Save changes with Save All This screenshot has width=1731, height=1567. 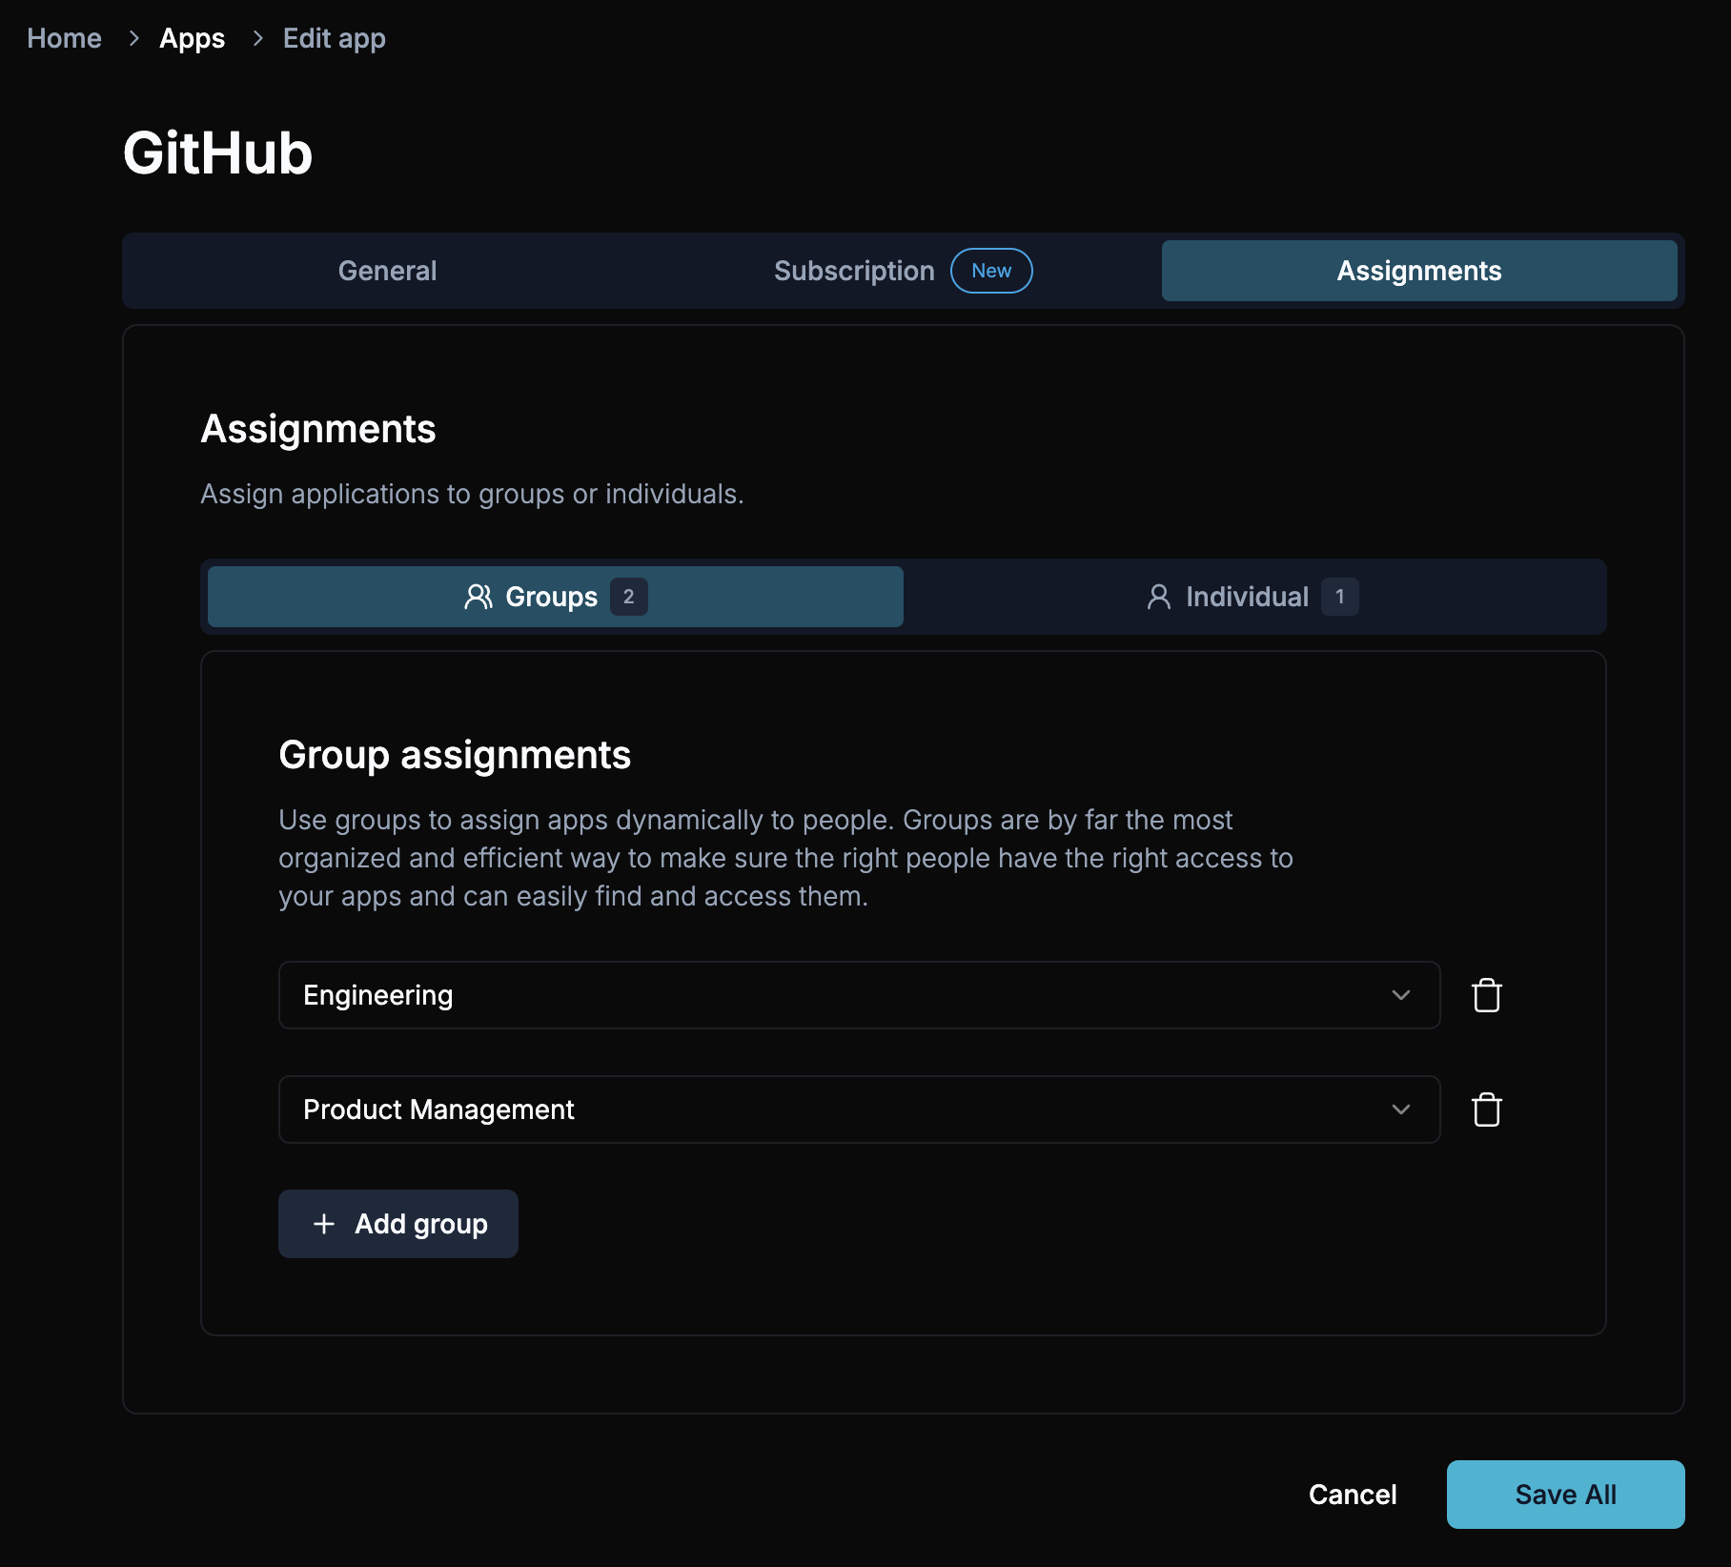coord(1564,1495)
